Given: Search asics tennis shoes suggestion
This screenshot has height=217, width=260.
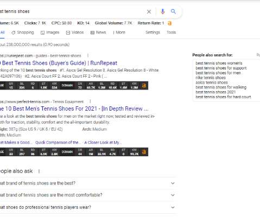Looking at the screenshot, I should coord(212,82).
